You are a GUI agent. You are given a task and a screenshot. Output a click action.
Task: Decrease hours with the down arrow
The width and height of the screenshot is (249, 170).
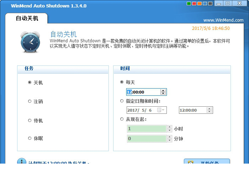point(169,130)
